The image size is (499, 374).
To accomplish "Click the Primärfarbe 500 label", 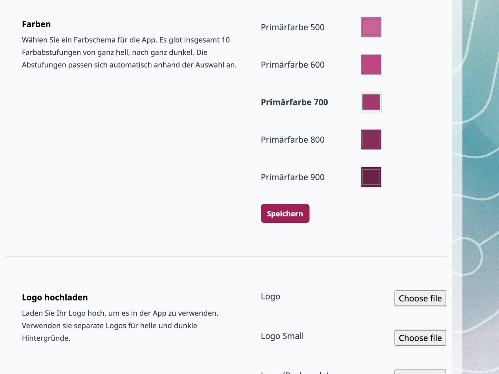I will point(292,27).
